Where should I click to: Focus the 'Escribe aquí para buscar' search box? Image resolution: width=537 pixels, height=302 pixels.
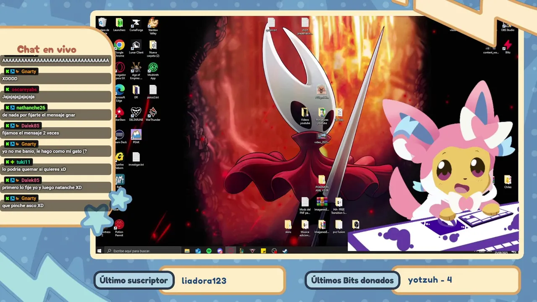pos(143,251)
